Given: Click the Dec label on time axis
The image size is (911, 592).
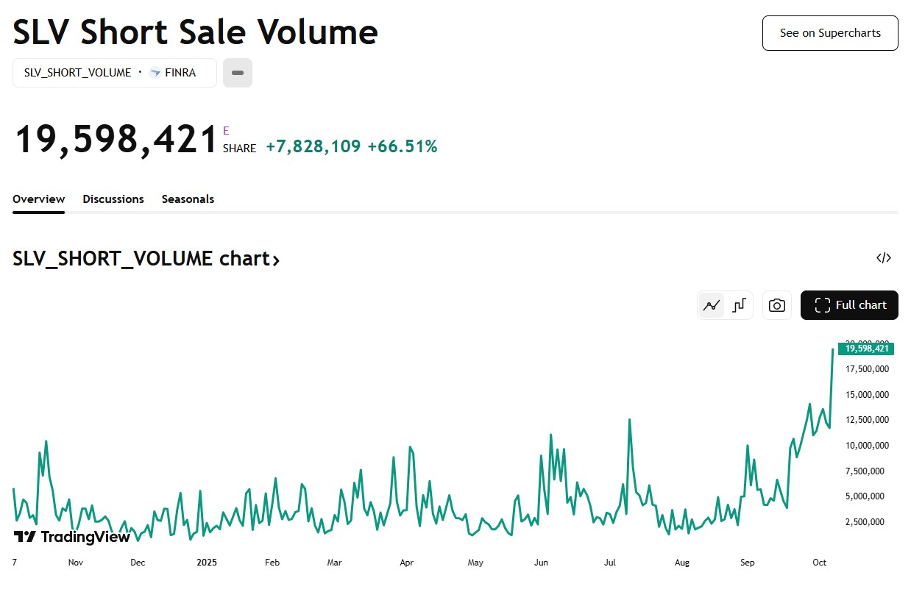Looking at the screenshot, I should 138,563.
